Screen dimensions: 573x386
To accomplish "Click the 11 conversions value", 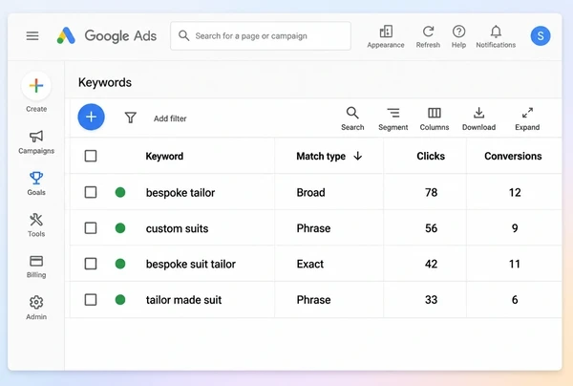I will click(515, 264).
